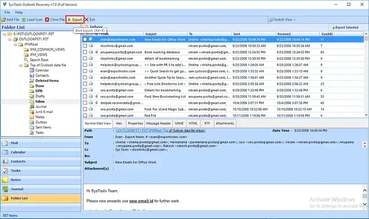The height and width of the screenshot is (219, 369).
Task: Click the Add File toolbar icon
Action: pos(4,19)
